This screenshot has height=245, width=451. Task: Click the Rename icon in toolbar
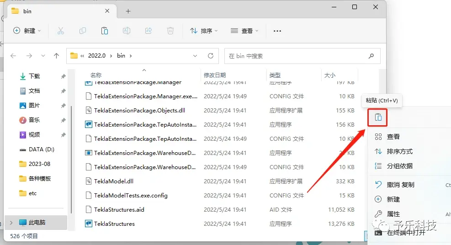coord(127,31)
